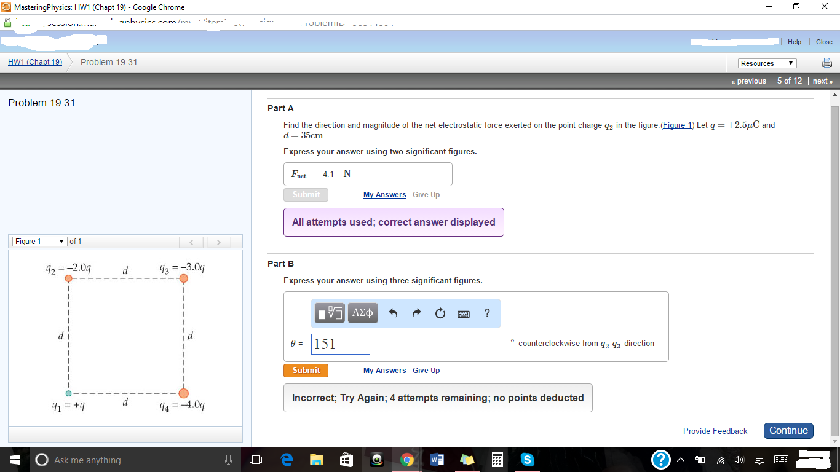Show keyboard shortcuts icon

click(464, 314)
